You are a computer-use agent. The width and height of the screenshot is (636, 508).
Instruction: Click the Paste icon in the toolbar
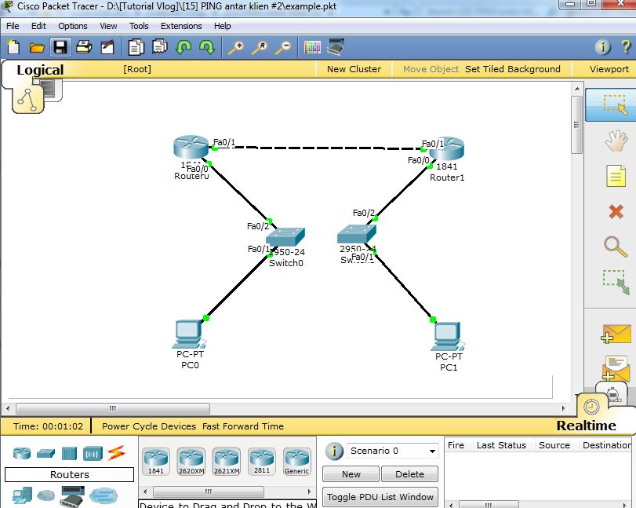(x=160, y=47)
